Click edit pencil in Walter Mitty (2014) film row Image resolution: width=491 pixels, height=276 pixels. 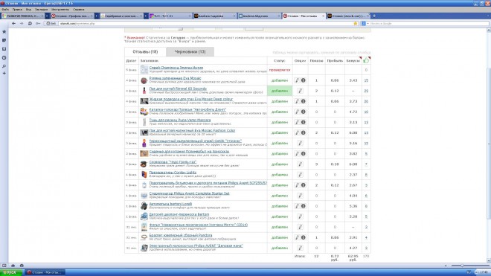(300, 227)
